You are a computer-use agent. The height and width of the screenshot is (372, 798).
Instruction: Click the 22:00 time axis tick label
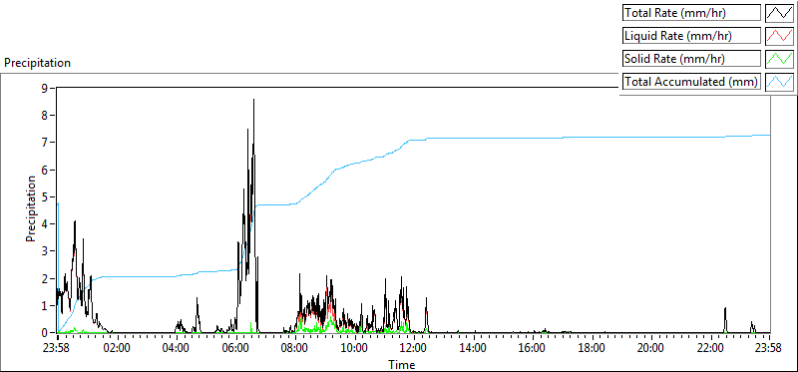click(711, 349)
